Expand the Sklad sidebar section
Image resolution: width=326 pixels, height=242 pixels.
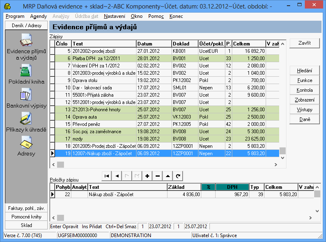coord(26,225)
